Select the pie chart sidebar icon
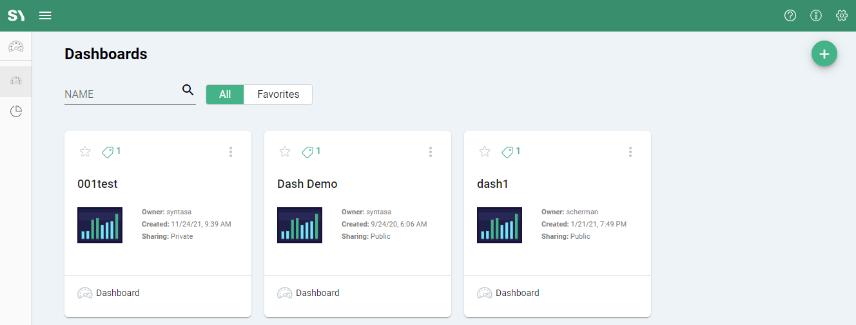The height and width of the screenshot is (325, 856). pos(16,111)
